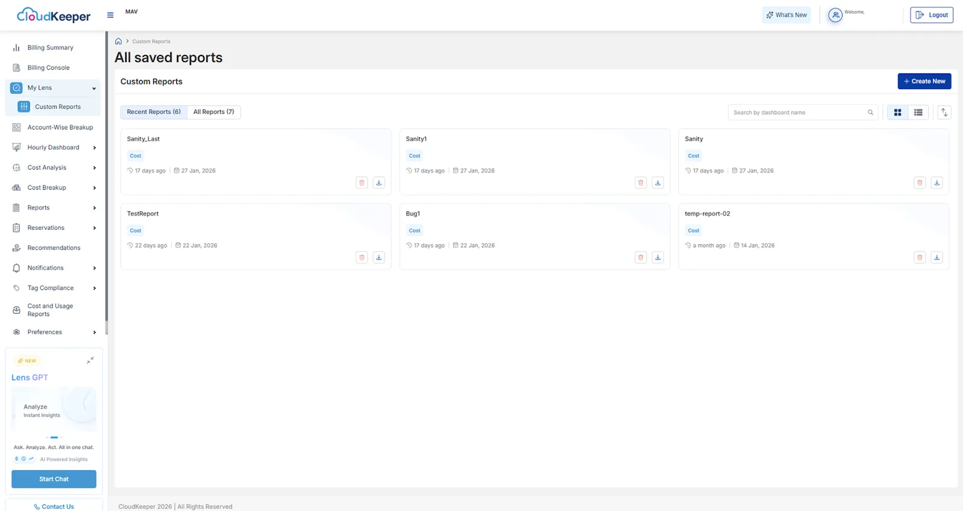963x511 pixels.
Task: Click the sidebar vertical scrollbar
Action: pyautogui.click(x=107, y=184)
